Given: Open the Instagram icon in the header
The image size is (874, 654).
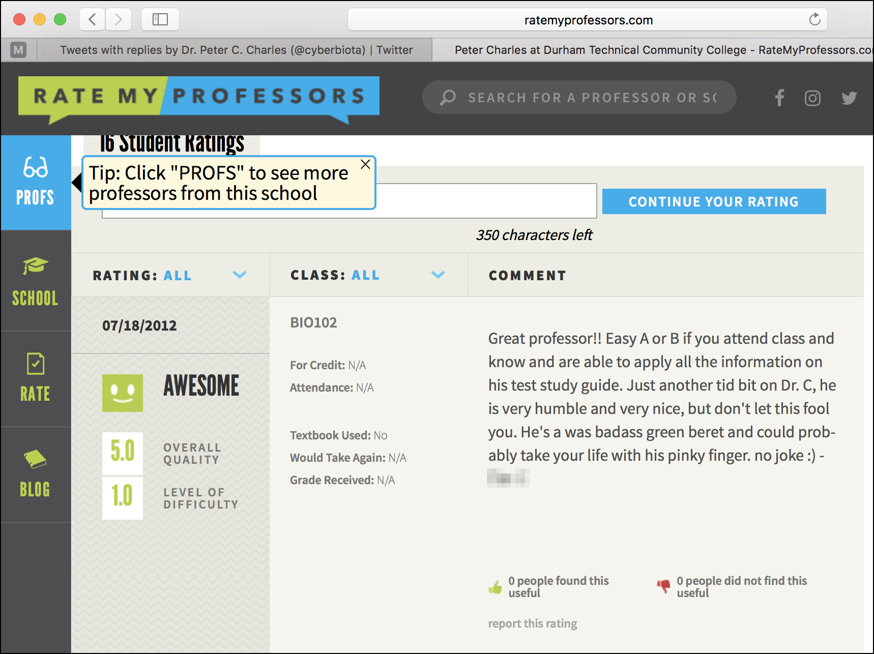Looking at the screenshot, I should pos(812,98).
